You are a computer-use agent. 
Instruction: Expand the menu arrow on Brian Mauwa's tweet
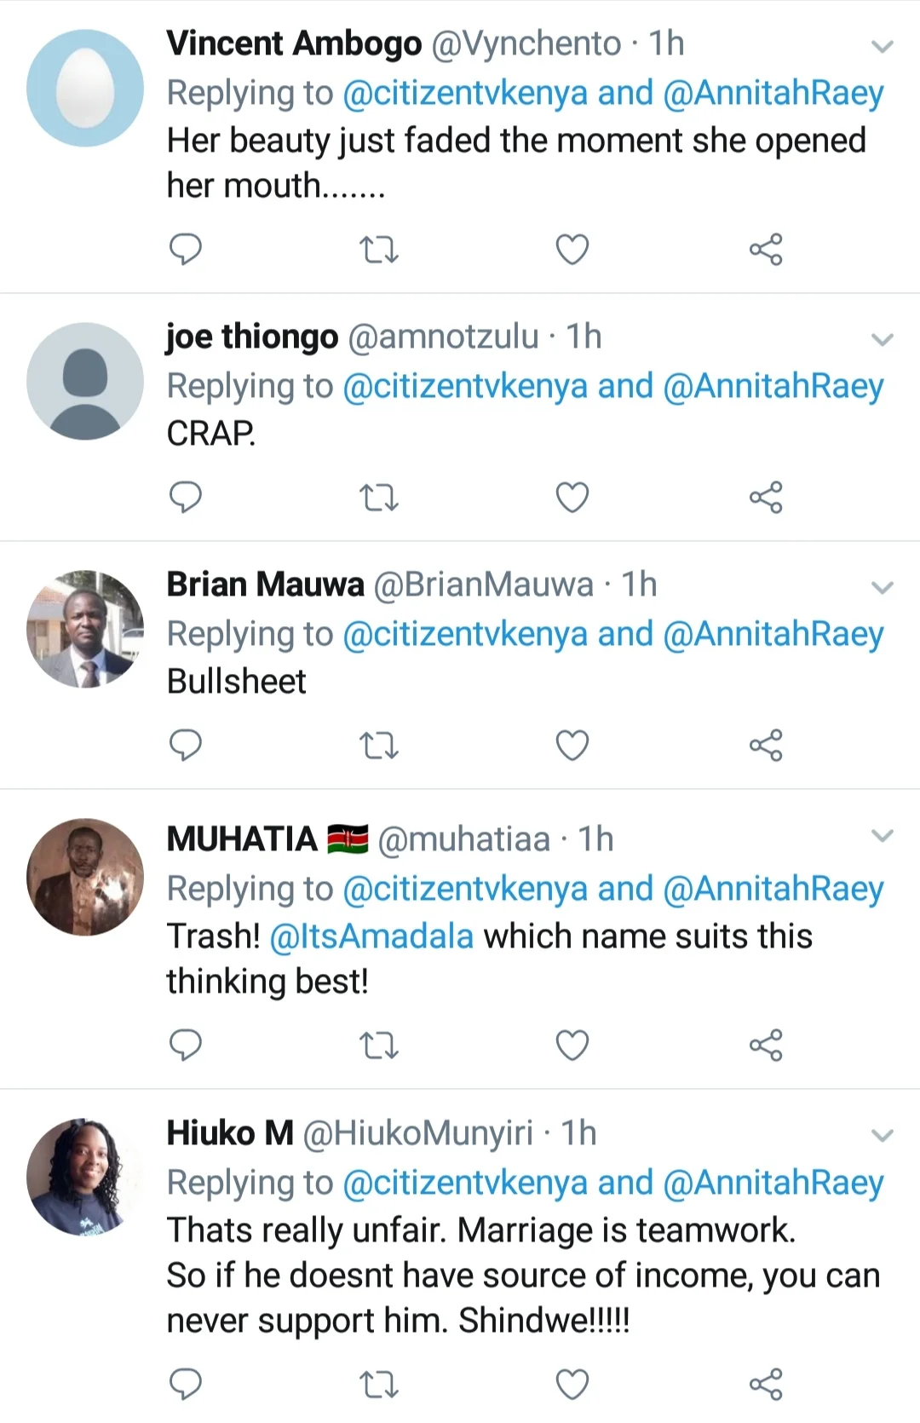click(x=883, y=588)
